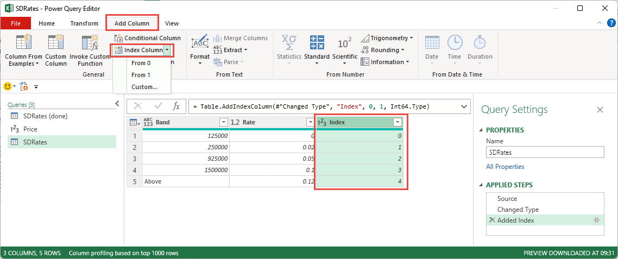The width and height of the screenshot is (618, 259).
Task: Click the Time clock icon
Action: 455,42
